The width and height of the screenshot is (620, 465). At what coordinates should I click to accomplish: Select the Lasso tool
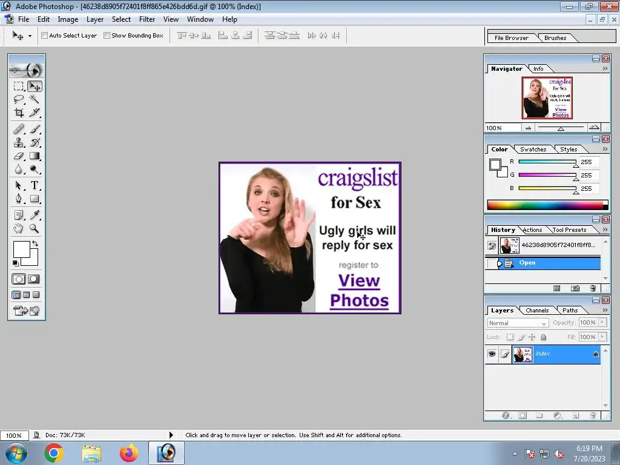coord(19,99)
